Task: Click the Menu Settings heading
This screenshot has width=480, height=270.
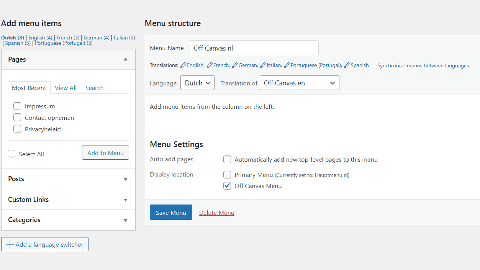Action: click(x=177, y=144)
